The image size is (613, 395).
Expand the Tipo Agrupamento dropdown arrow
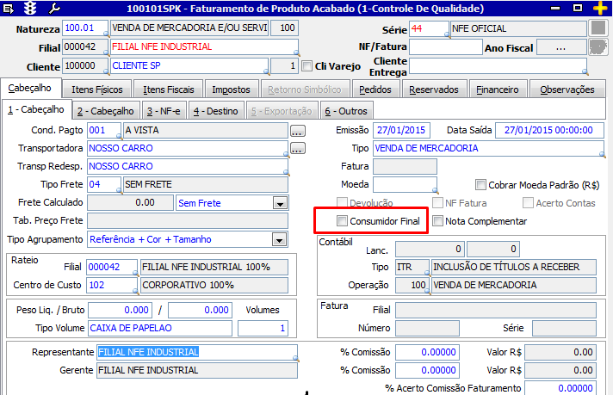[280, 239]
